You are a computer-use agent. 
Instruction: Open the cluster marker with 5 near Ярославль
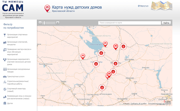point(115,64)
